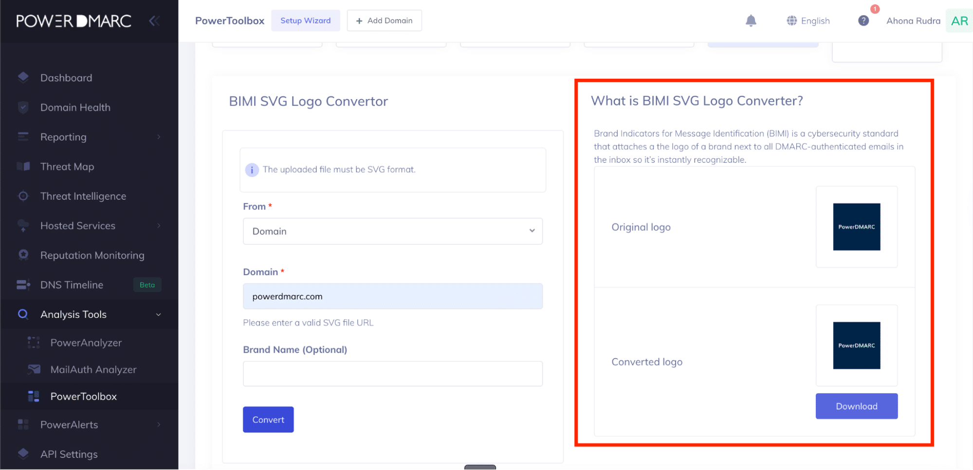973x470 pixels.
Task: Open MailAuth Analyzer submenu item
Action: pyautogui.click(x=93, y=369)
